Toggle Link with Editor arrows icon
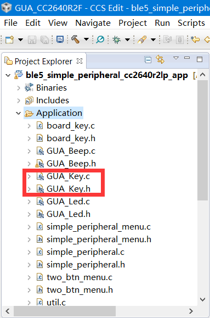This screenshot has height=318, width=210. [160, 60]
